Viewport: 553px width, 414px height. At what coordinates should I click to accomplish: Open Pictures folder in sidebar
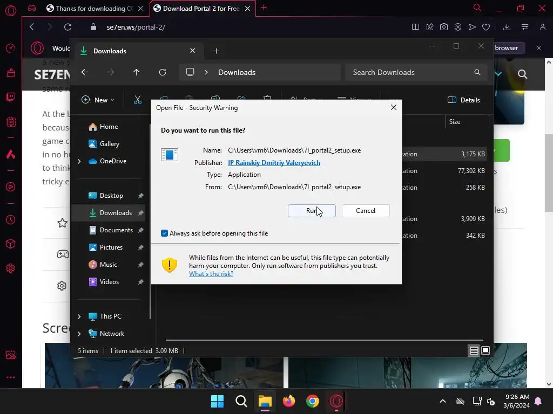[x=105, y=247]
